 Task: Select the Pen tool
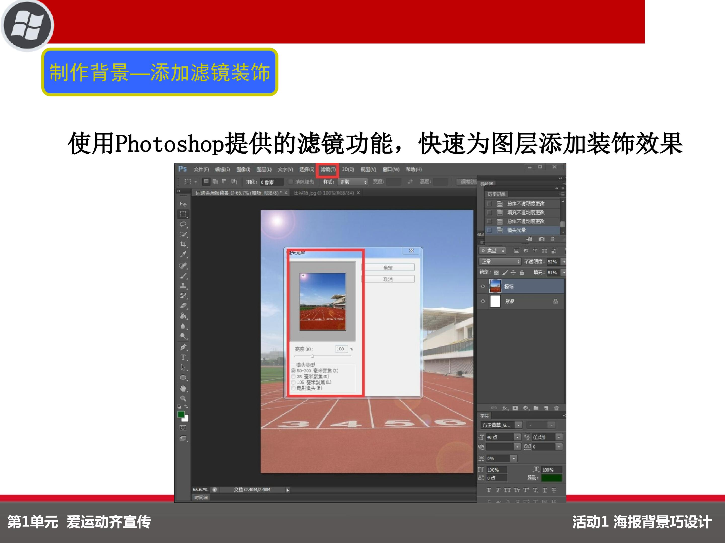[x=183, y=347]
